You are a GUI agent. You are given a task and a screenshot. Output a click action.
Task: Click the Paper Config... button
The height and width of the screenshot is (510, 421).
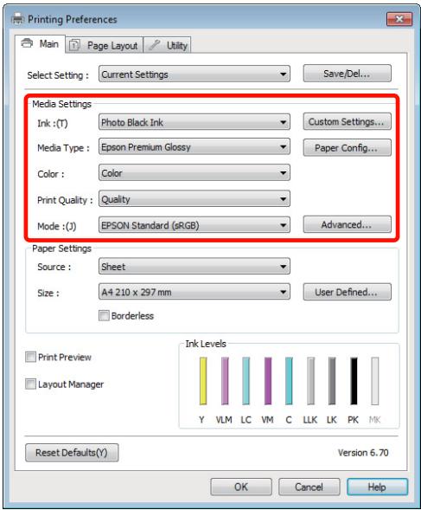click(347, 148)
